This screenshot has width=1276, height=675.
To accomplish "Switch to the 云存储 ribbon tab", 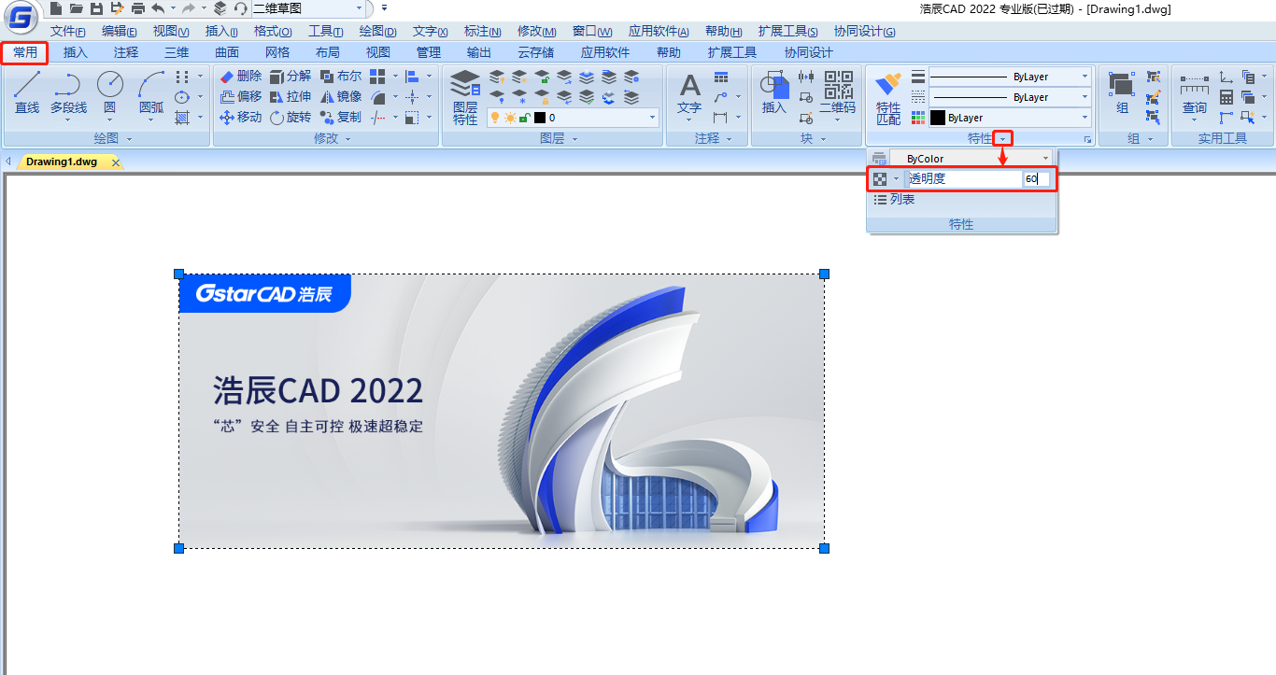I will point(535,52).
